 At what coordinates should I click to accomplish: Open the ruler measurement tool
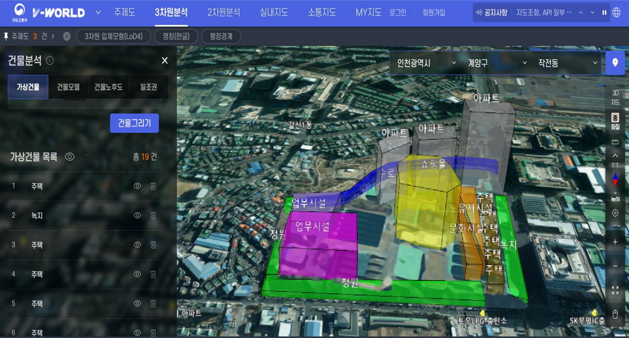615,142
